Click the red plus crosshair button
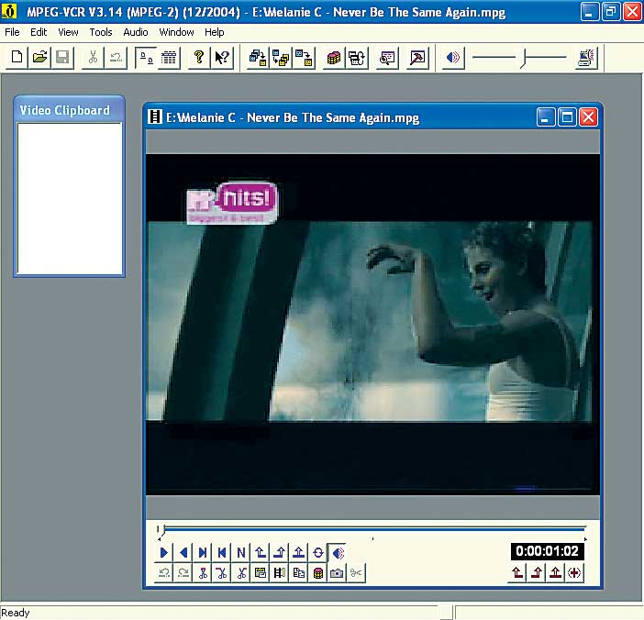 pos(574,572)
